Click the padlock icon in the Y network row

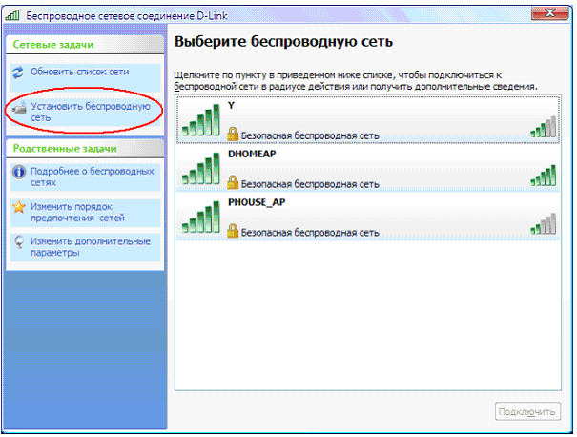pyautogui.click(x=233, y=134)
